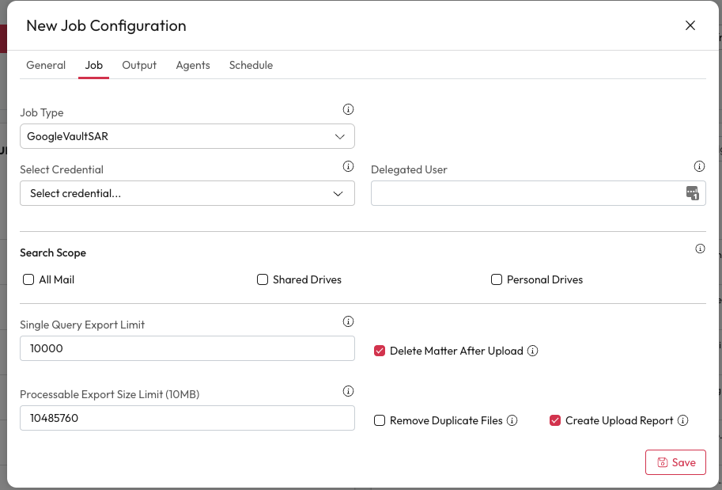Click info icon next to Create Upload Report
The image size is (722, 490).
pyautogui.click(x=683, y=420)
